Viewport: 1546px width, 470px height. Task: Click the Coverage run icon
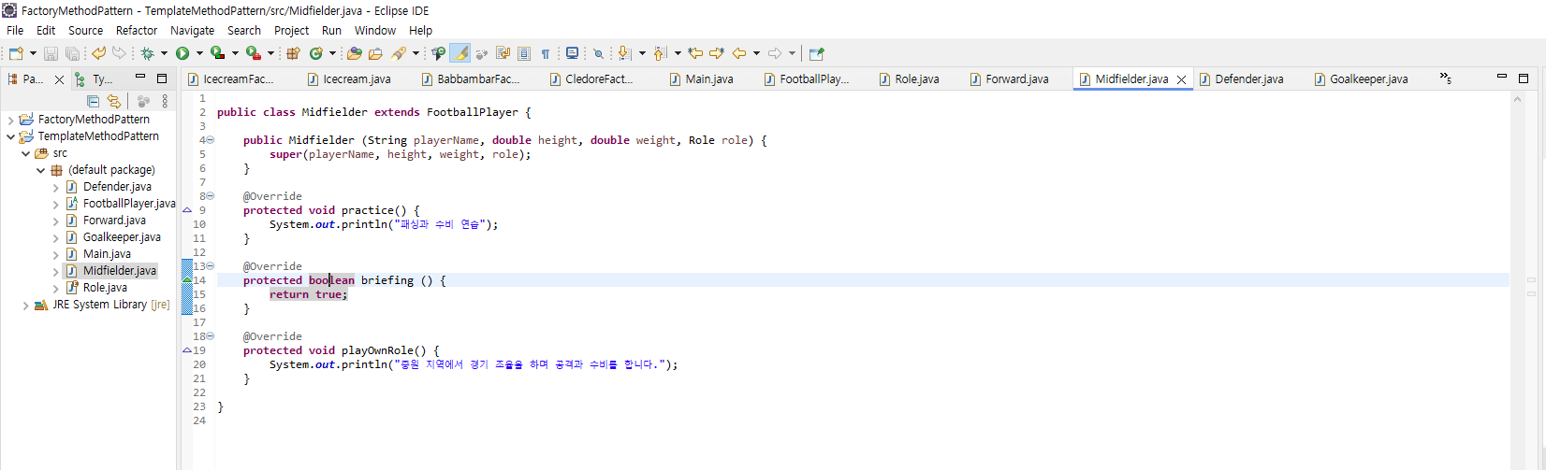click(218, 53)
